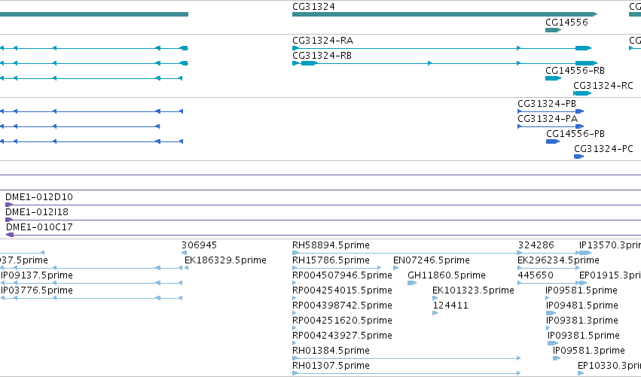
Task: Click the GH11860.5prime EST arrow glyph
Action: tap(412, 283)
